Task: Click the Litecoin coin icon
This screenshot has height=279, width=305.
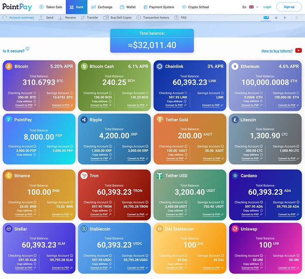Action: (x=235, y=120)
